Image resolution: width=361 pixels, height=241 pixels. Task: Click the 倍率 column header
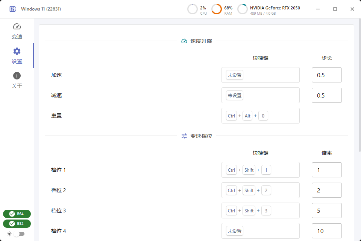pos(326,153)
